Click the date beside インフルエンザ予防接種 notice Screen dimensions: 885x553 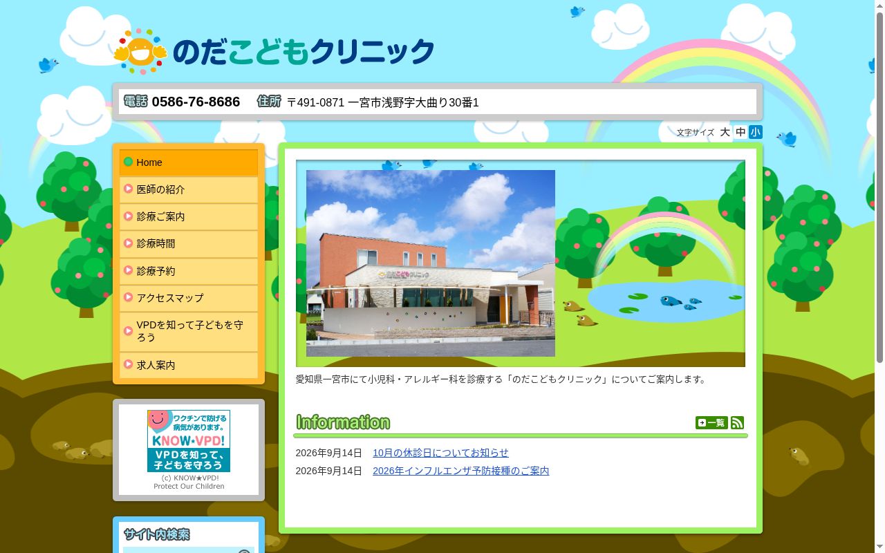329,471
